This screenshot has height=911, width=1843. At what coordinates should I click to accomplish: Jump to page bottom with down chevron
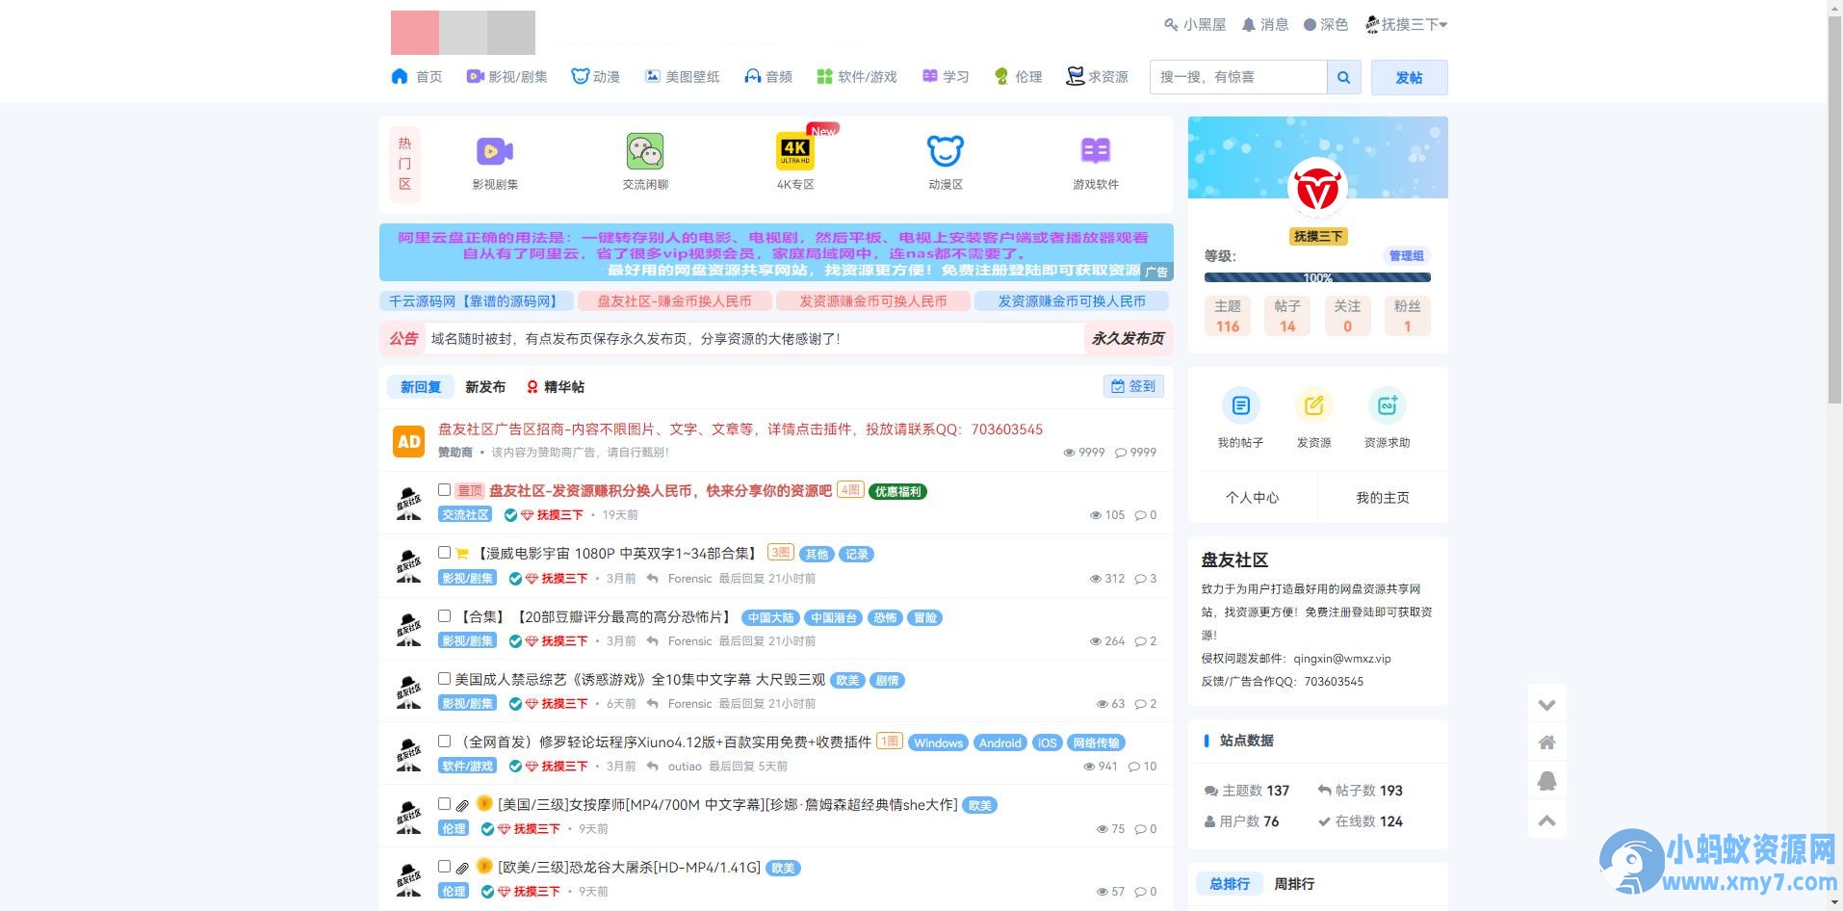coord(1546,705)
